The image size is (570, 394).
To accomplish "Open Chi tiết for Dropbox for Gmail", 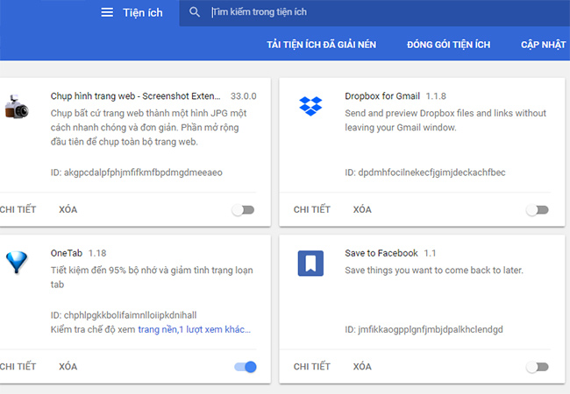I will (x=311, y=210).
